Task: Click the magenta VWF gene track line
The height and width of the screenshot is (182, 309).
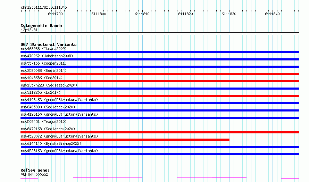Action: click(x=160, y=178)
